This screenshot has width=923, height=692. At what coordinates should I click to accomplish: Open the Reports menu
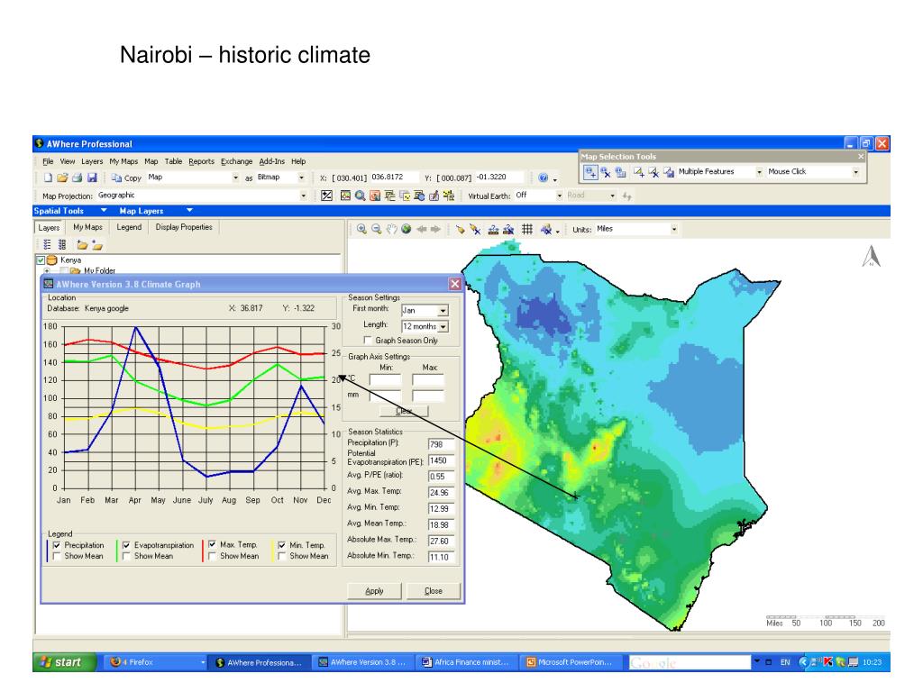[x=201, y=161]
